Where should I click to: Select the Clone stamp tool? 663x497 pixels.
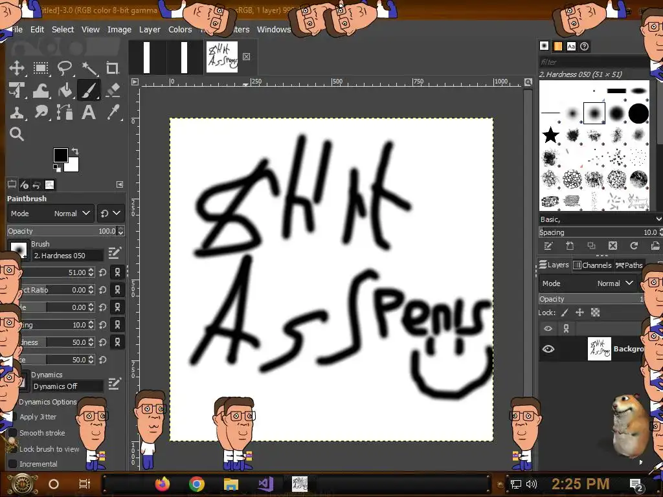click(x=17, y=113)
